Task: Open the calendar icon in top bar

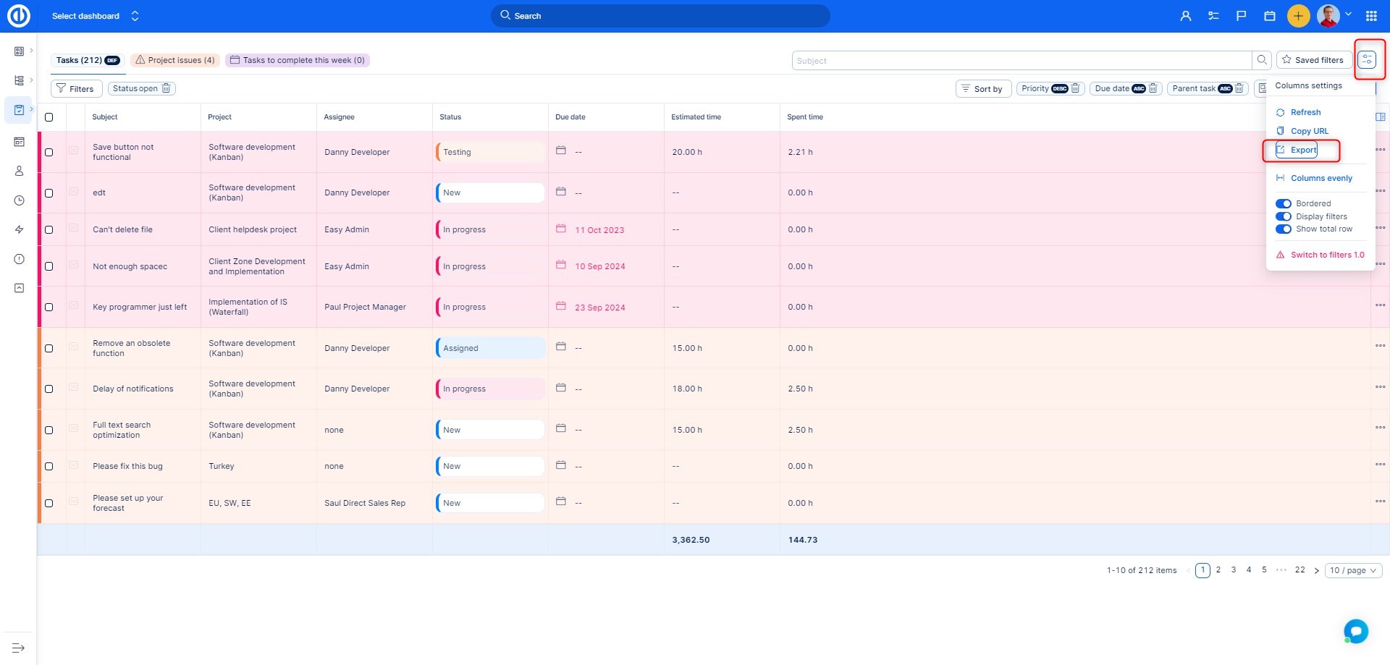Action: [x=1269, y=16]
